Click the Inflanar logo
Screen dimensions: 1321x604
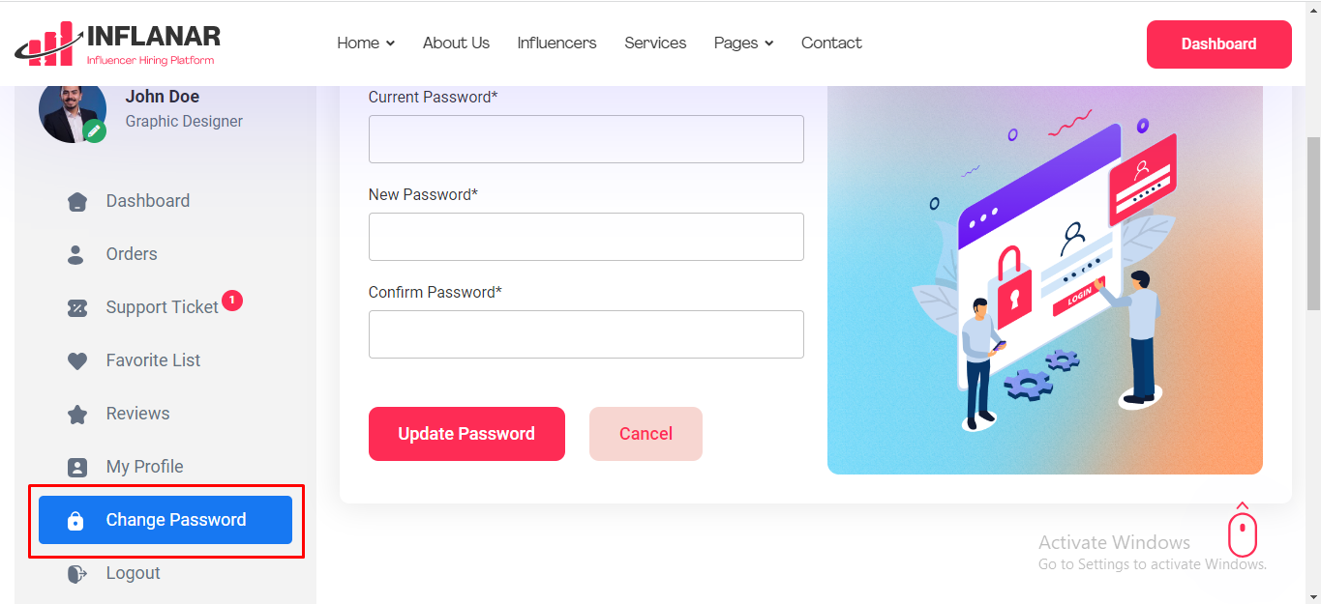tap(117, 43)
